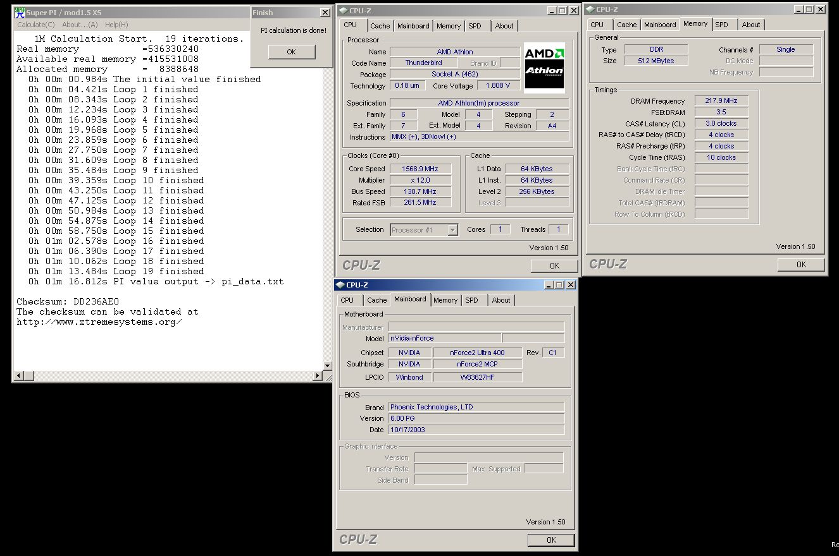This screenshot has width=839, height=556.
Task: Click the PI value output pi_data.txt line
Action: 156,282
